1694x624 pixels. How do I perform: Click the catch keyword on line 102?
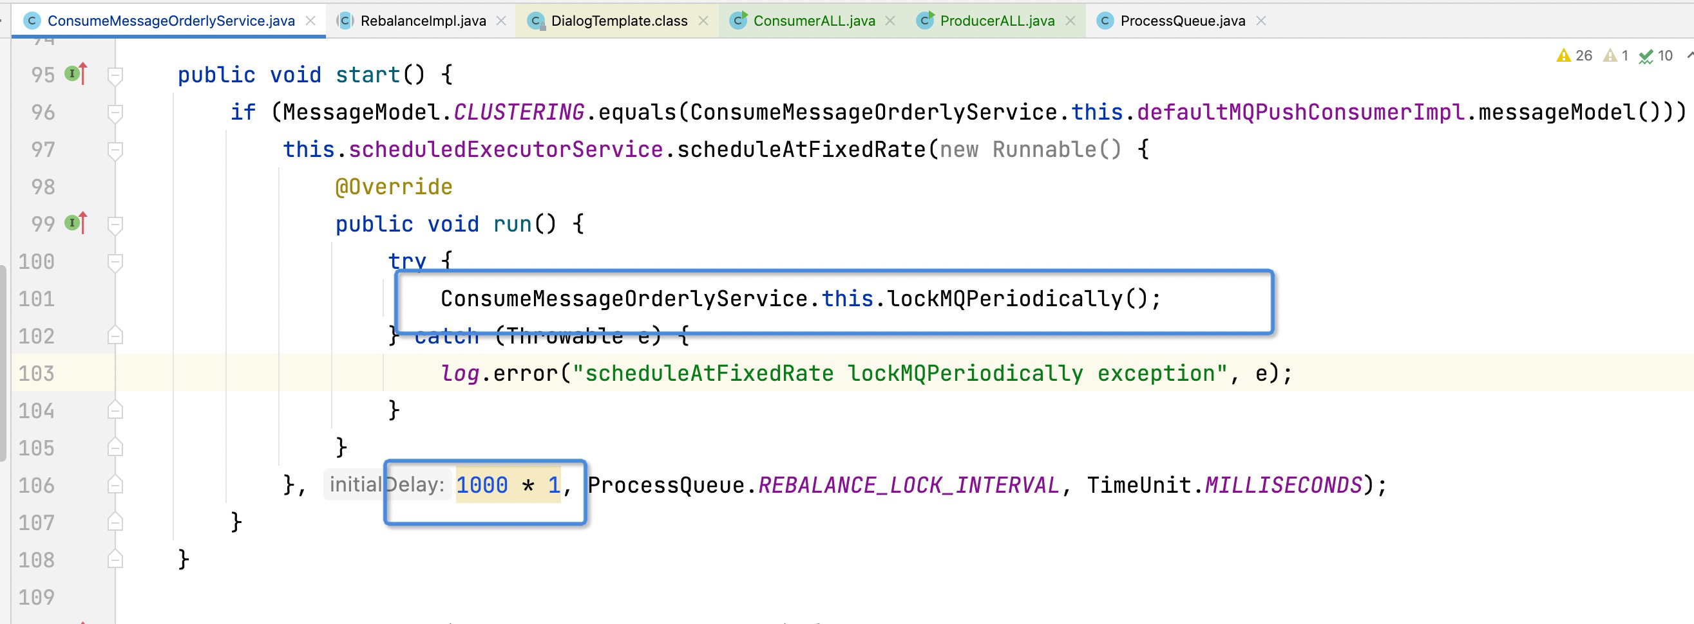click(x=446, y=336)
